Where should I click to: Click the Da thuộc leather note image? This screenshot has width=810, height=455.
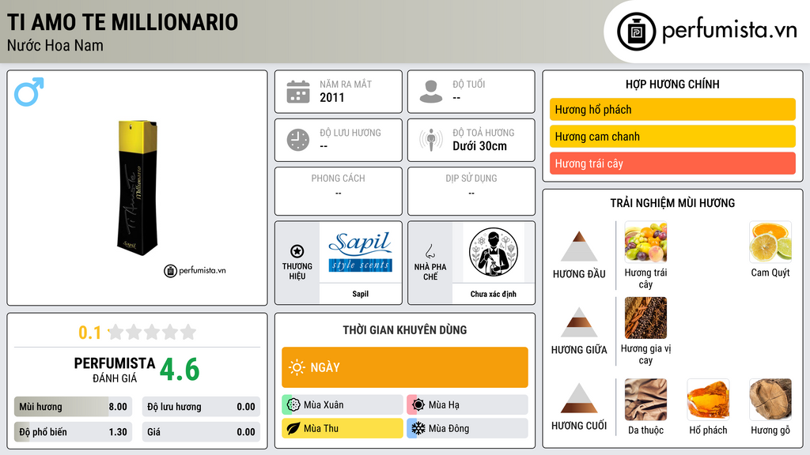645,399
